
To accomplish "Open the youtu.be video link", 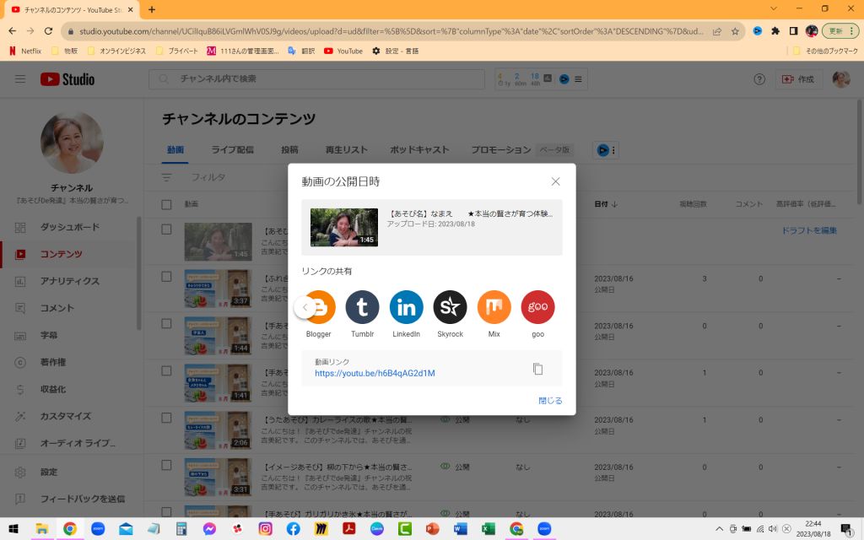I will [375, 373].
